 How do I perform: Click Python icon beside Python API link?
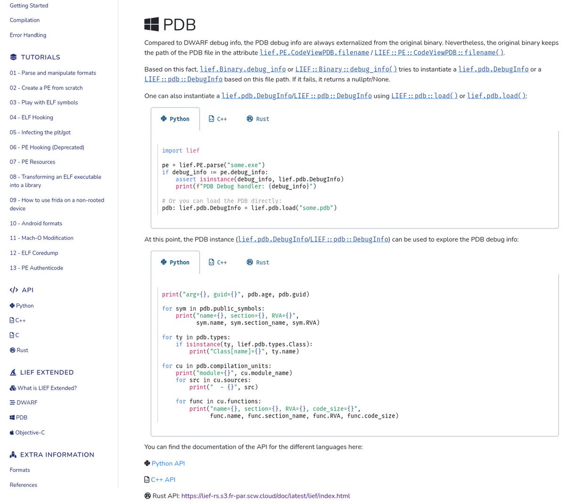pyautogui.click(x=147, y=463)
